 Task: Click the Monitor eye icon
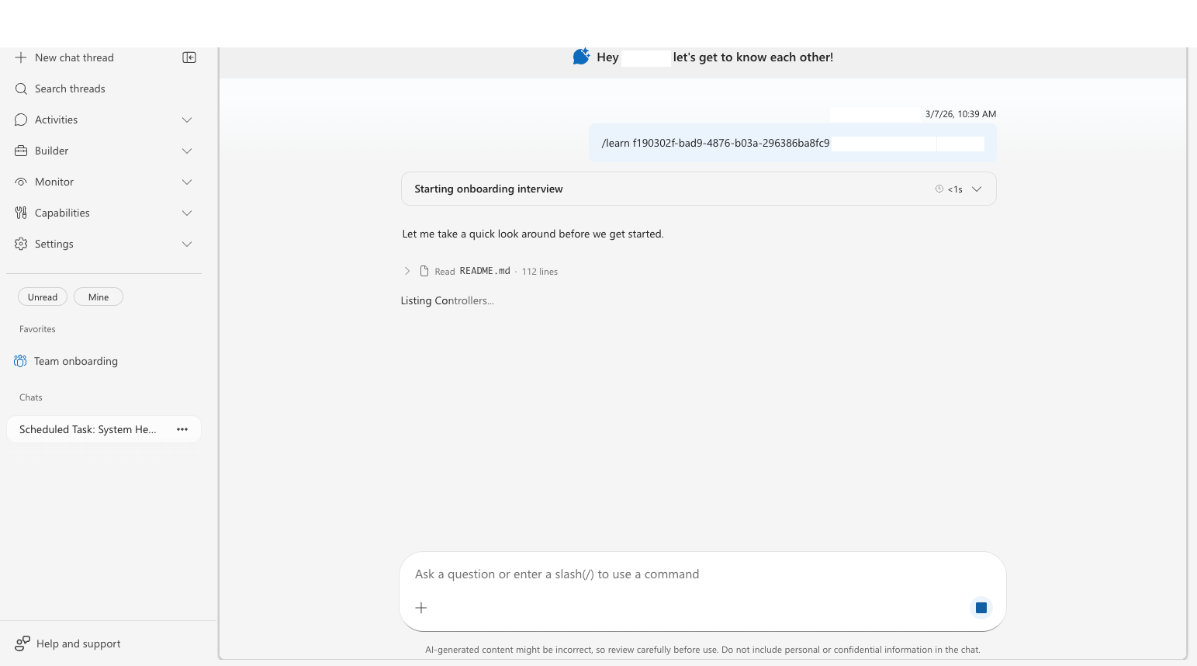tap(21, 182)
